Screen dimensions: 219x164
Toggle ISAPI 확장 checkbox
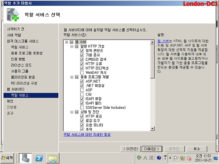82,99
